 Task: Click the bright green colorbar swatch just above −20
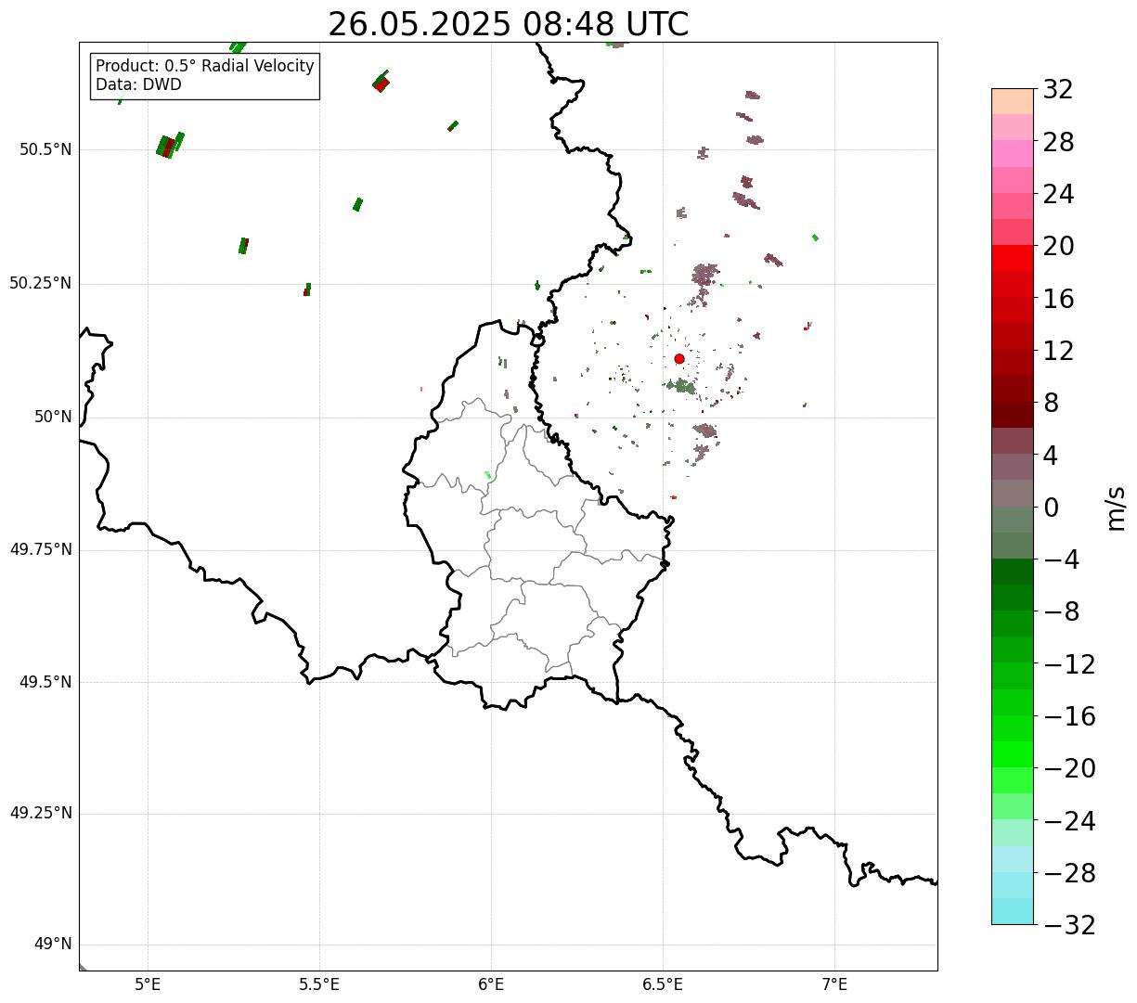[1013, 754]
